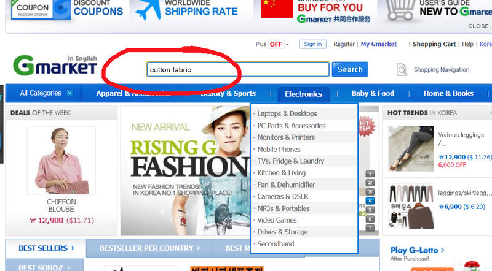
Task: Open the Beauty & Sports menu
Action: click(x=228, y=93)
